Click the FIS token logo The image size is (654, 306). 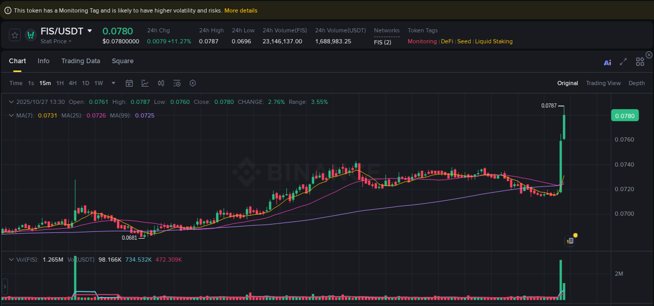coord(30,35)
